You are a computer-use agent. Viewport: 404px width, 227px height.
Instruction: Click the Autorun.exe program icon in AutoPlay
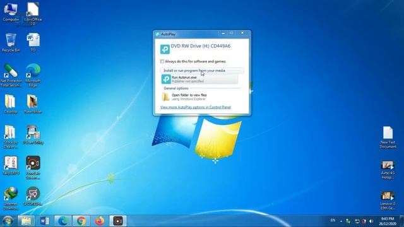pyautogui.click(x=166, y=79)
